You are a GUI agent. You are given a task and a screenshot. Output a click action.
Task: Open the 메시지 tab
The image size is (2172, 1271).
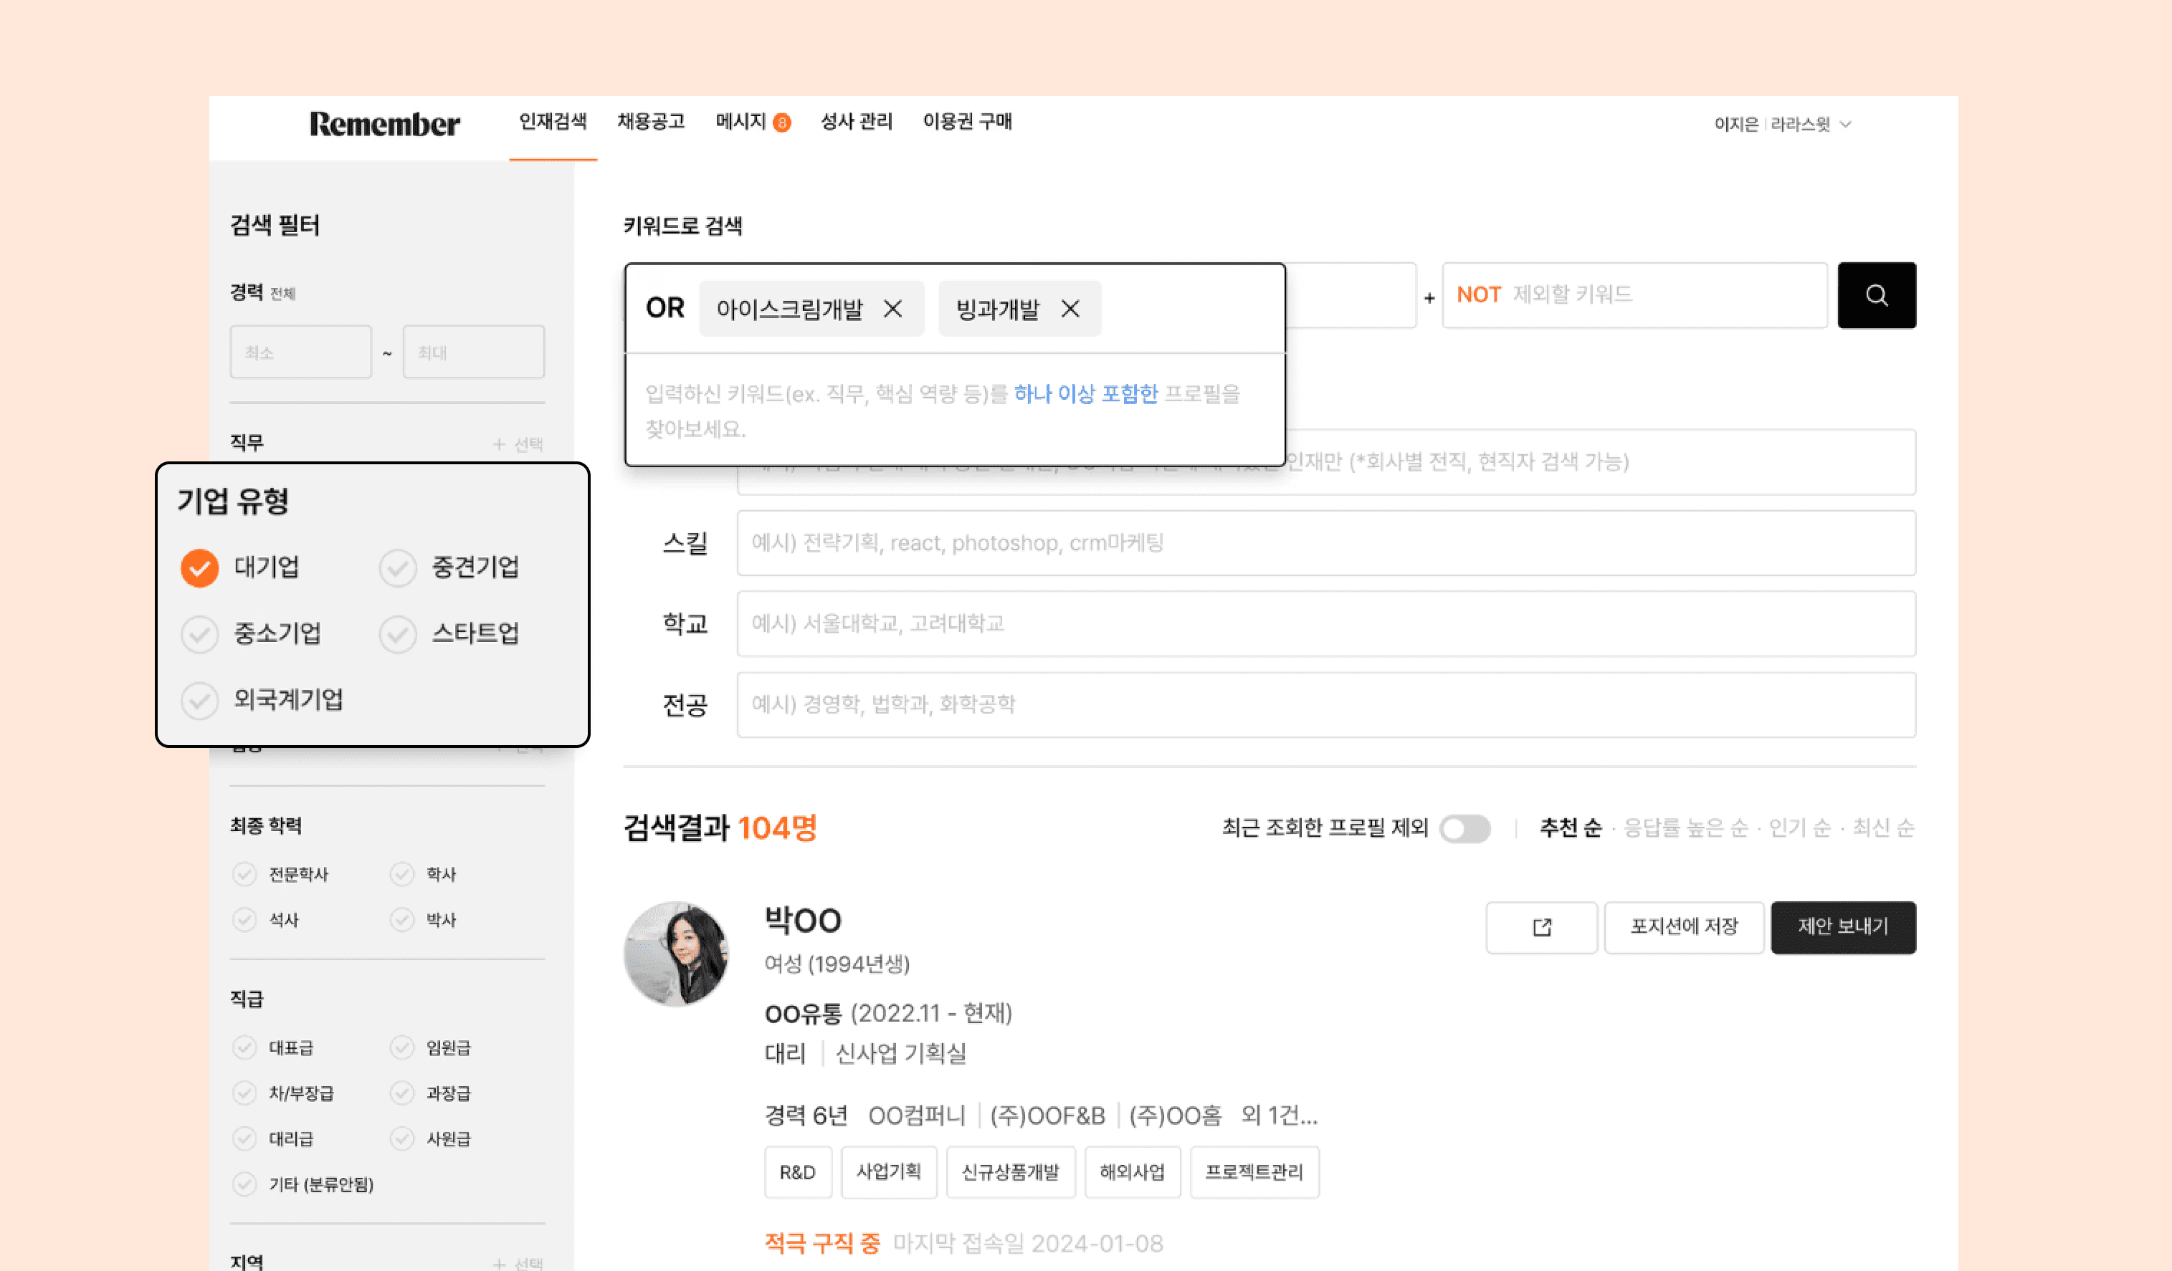pyautogui.click(x=740, y=122)
